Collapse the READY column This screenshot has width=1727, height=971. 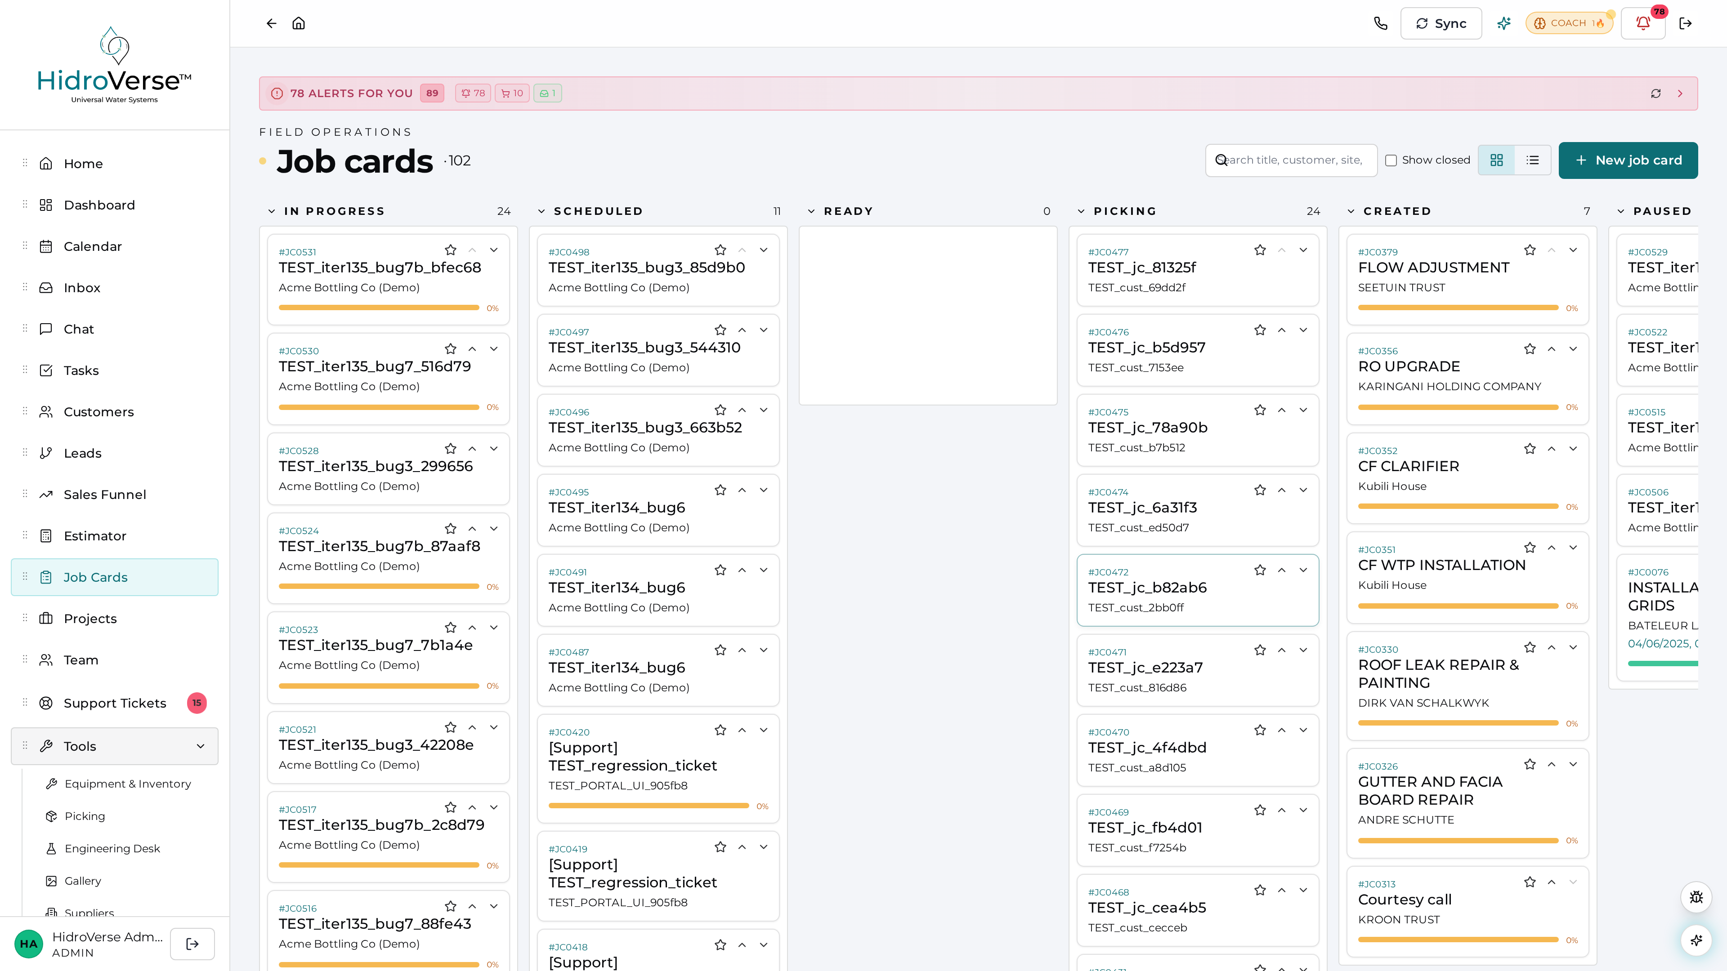point(811,211)
